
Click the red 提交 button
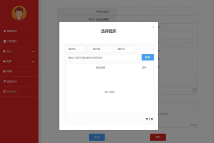click(158, 137)
